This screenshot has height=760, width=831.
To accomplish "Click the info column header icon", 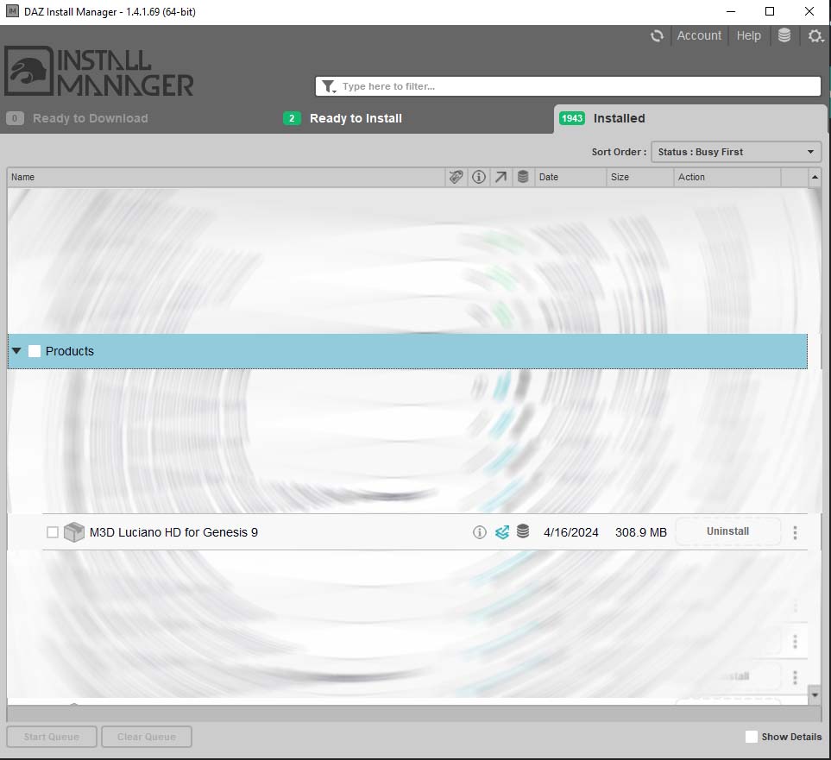I will click(x=479, y=177).
